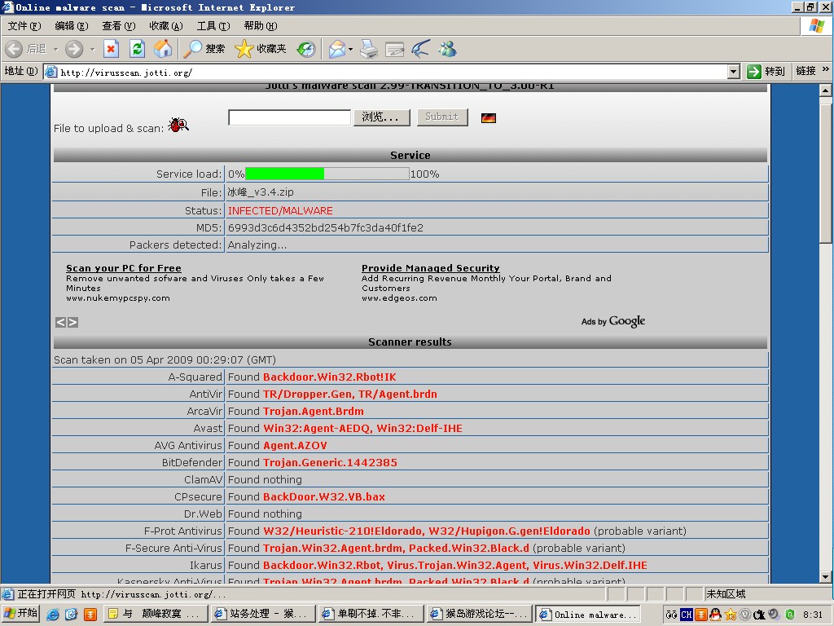Go to the home page via house icon

tap(163, 49)
